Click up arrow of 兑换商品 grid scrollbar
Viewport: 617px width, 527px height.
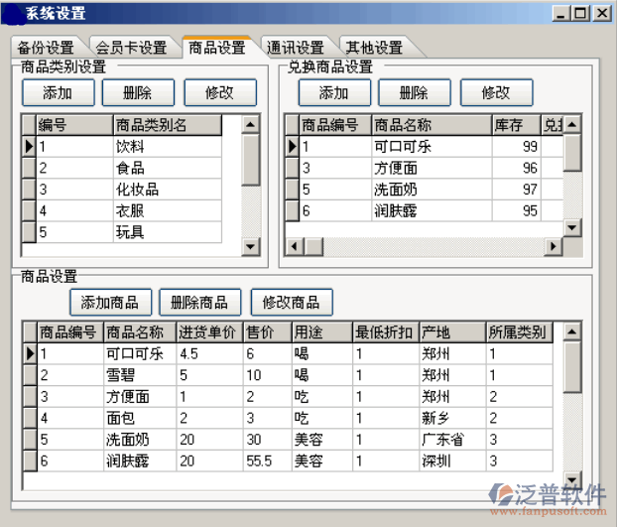pos(572,125)
